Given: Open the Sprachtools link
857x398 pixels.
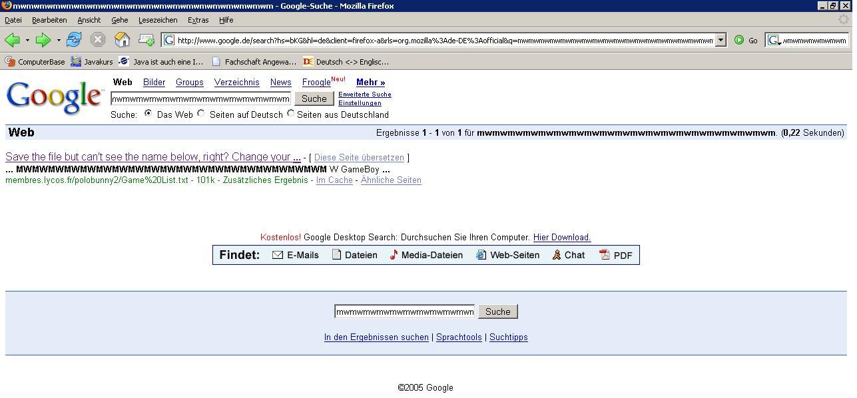Looking at the screenshot, I should click(459, 337).
